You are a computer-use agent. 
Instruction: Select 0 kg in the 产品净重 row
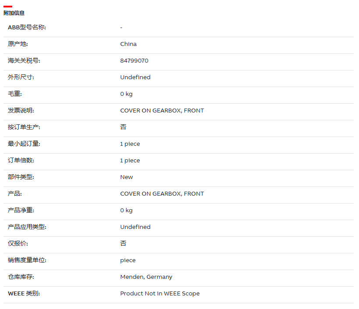tap(127, 211)
